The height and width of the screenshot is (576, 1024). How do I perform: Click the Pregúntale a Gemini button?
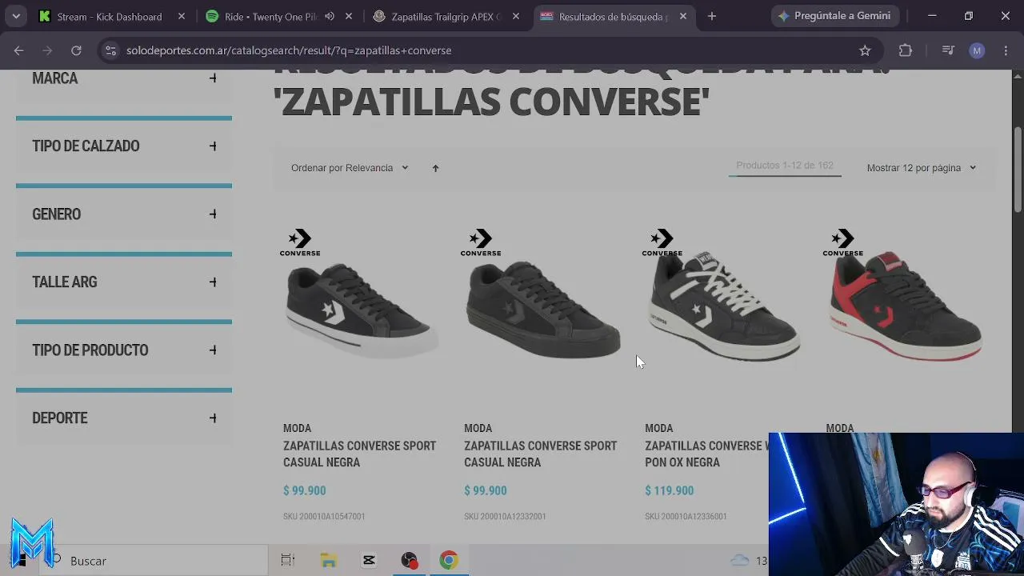[x=835, y=16]
